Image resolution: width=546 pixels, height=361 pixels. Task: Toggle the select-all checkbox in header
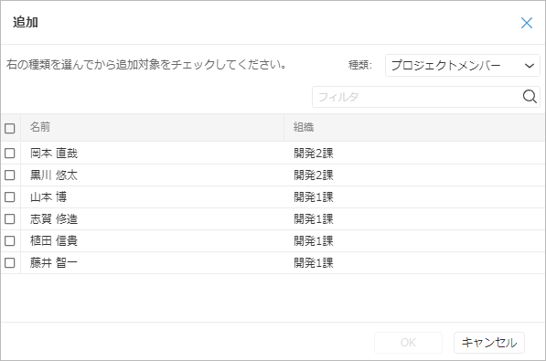click(10, 128)
